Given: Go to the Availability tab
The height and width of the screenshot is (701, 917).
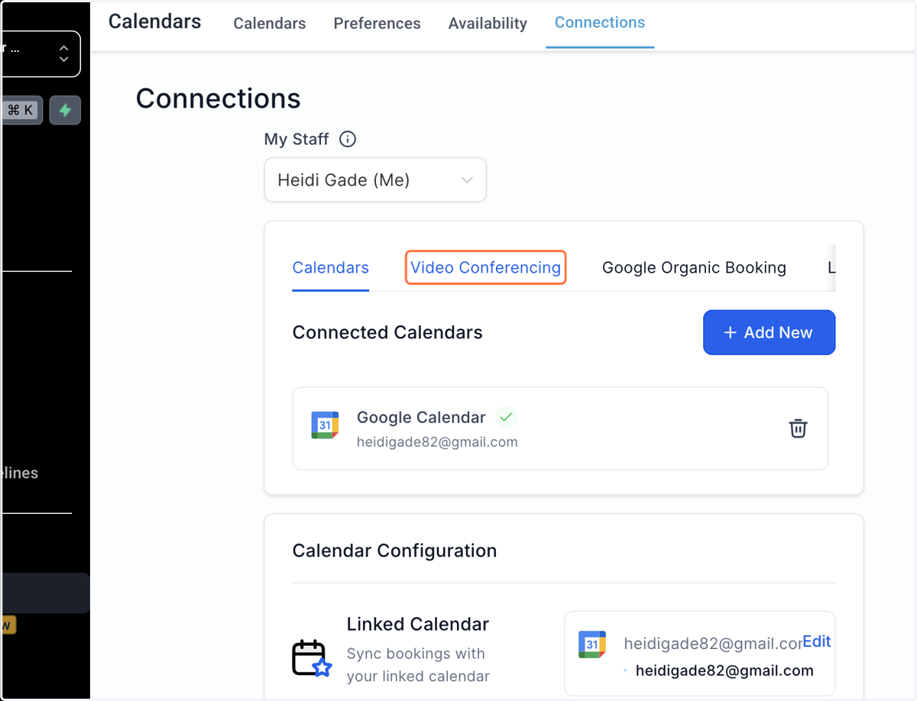Looking at the screenshot, I should [488, 24].
